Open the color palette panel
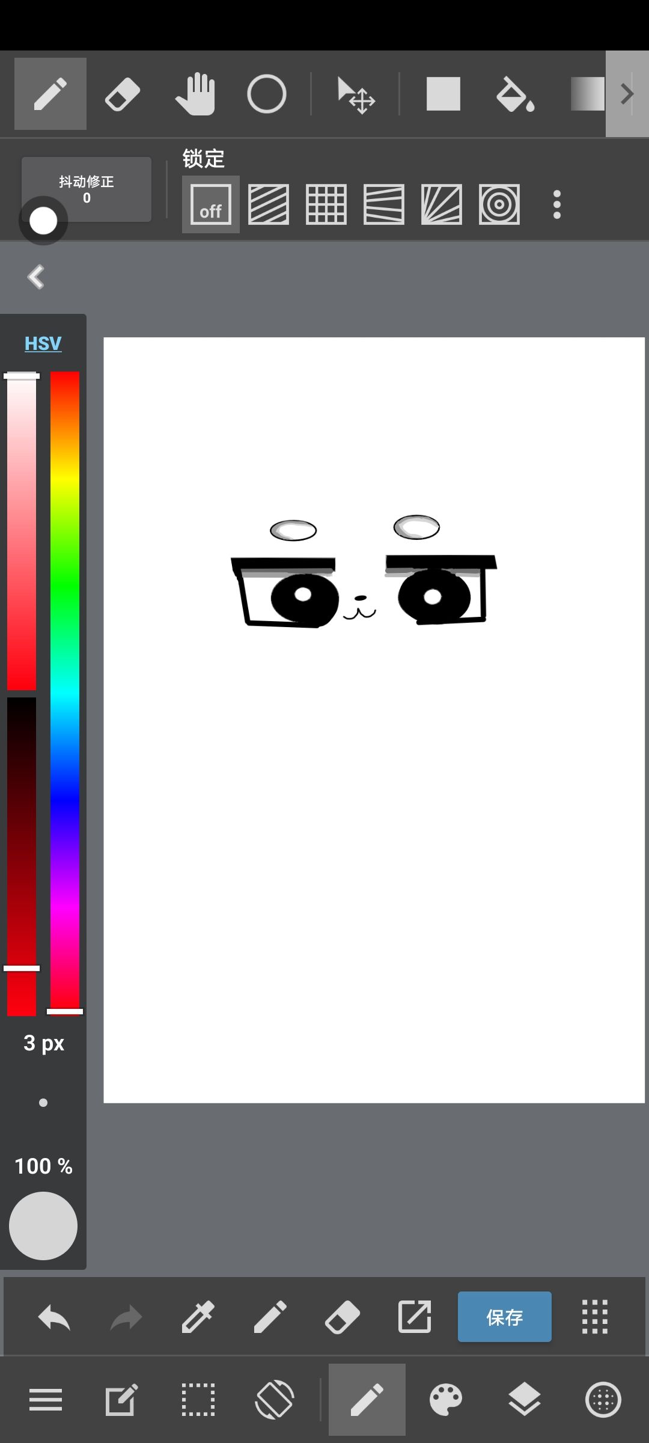Image resolution: width=649 pixels, height=1443 pixels. [446, 1400]
